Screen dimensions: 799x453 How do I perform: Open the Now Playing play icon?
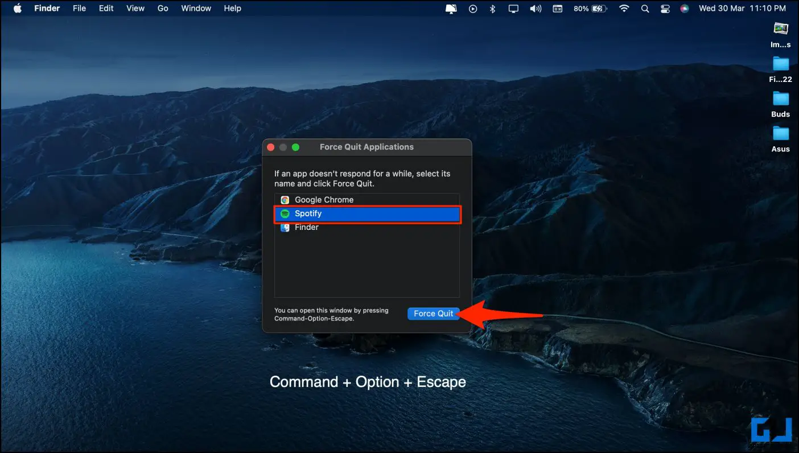(x=472, y=9)
